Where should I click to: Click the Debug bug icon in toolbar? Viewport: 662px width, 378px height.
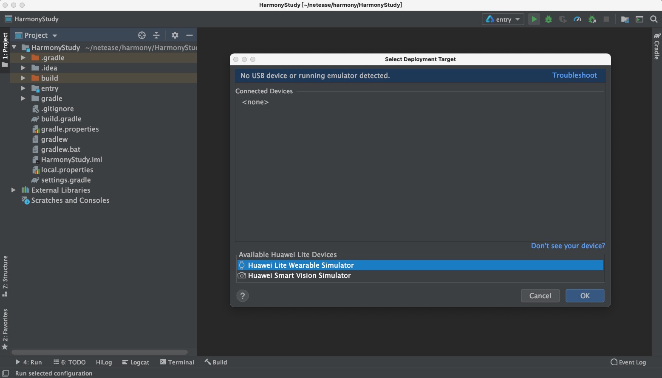[x=549, y=19]
